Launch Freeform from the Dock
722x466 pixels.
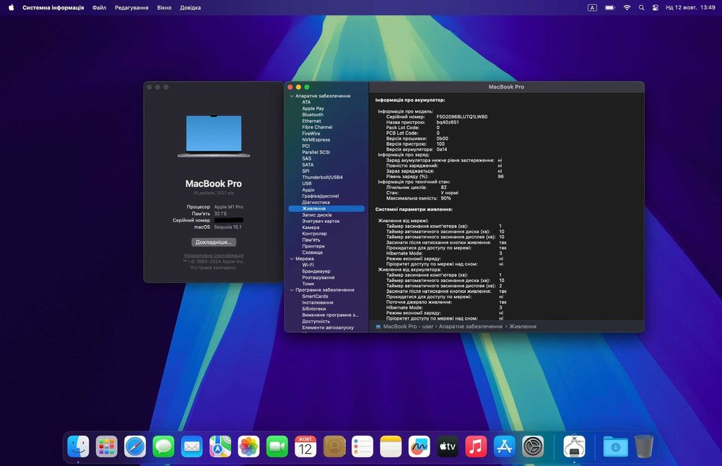(419, 447)
